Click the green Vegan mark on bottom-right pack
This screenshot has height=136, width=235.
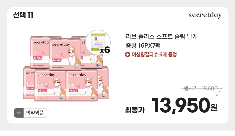(x=93, y=98)
